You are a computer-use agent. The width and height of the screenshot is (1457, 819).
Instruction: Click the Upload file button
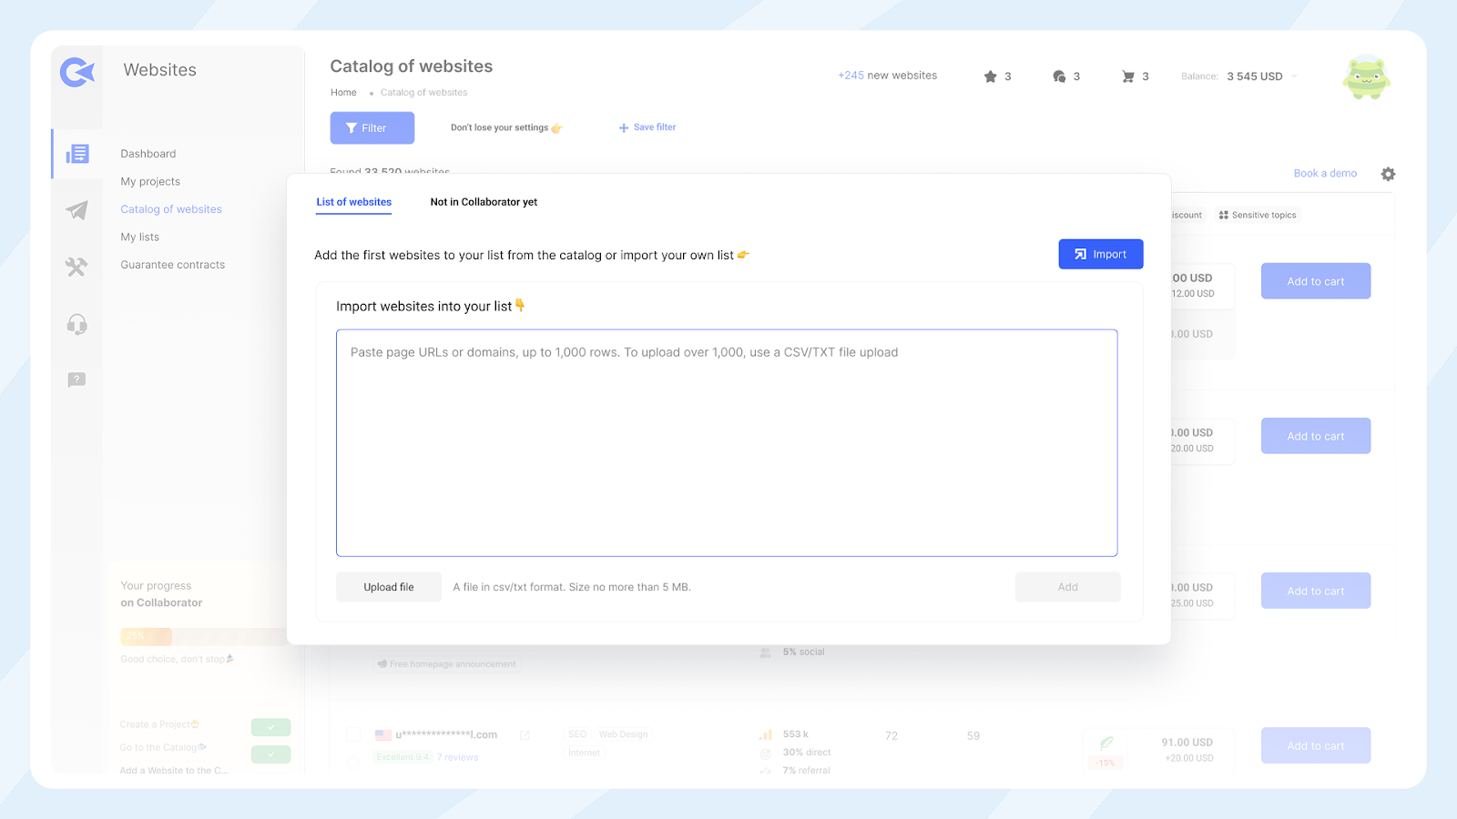(389, 587)
